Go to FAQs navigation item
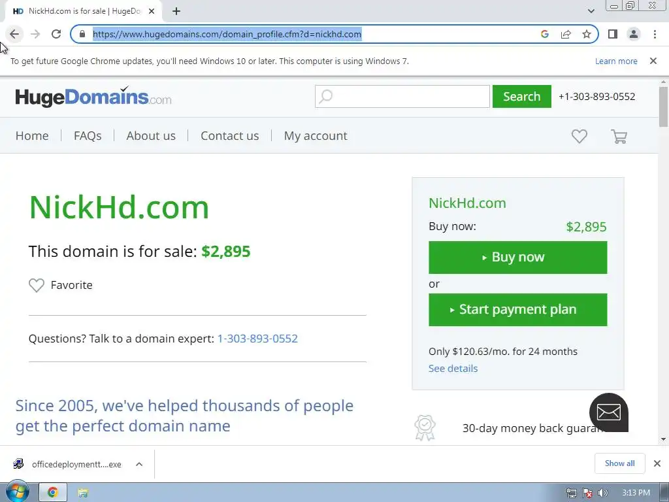Image resolution: width=669 pixels, height=502 pixels. tap(88, 136)
